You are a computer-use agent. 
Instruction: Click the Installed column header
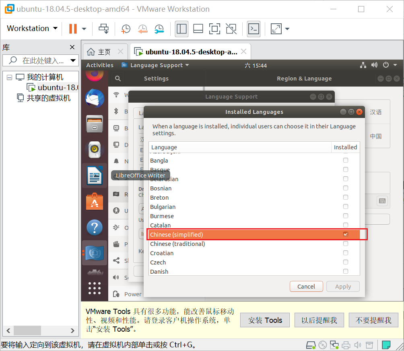pos(345,147)
